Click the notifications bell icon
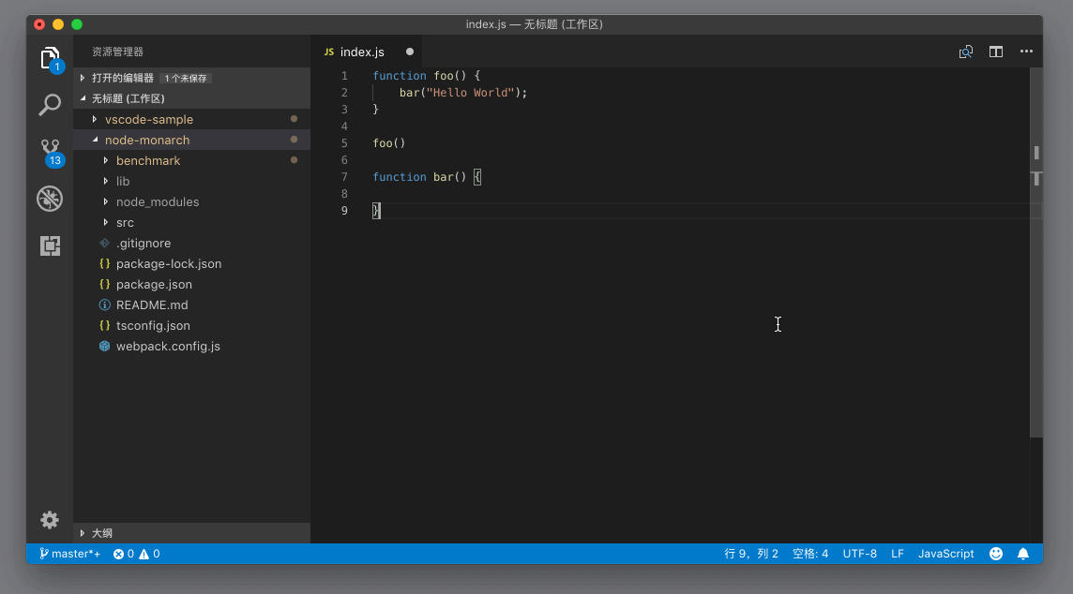This screenshot has width=1073, height=594. 1023,554
